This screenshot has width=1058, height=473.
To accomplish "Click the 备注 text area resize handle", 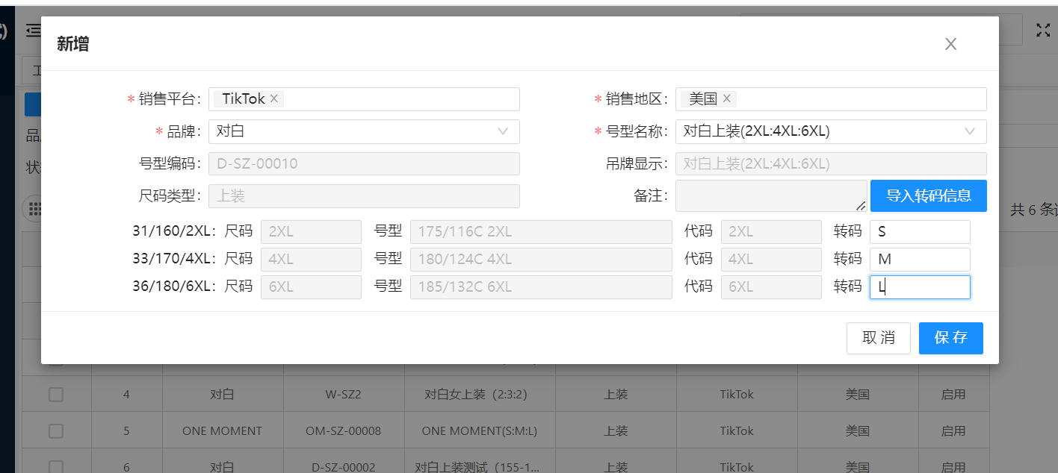I will [861, 206].
